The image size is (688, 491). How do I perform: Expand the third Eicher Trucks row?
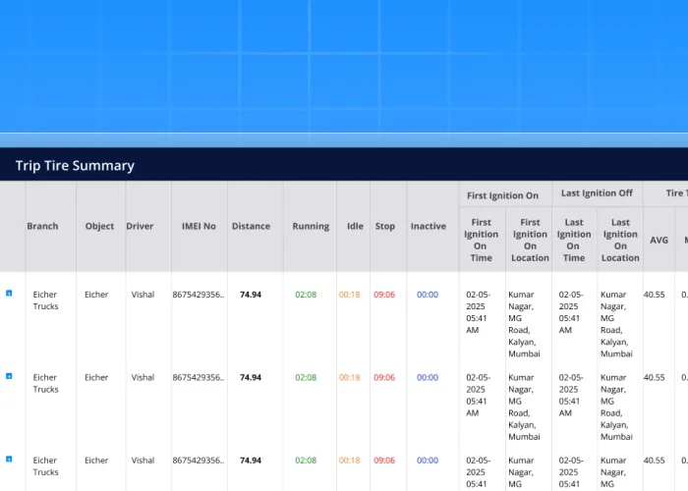[10, 459]
